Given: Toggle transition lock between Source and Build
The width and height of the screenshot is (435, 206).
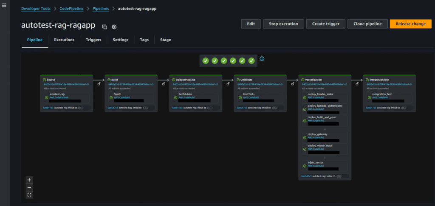Looking at the screenshot, I should click(x=99, y=84).
